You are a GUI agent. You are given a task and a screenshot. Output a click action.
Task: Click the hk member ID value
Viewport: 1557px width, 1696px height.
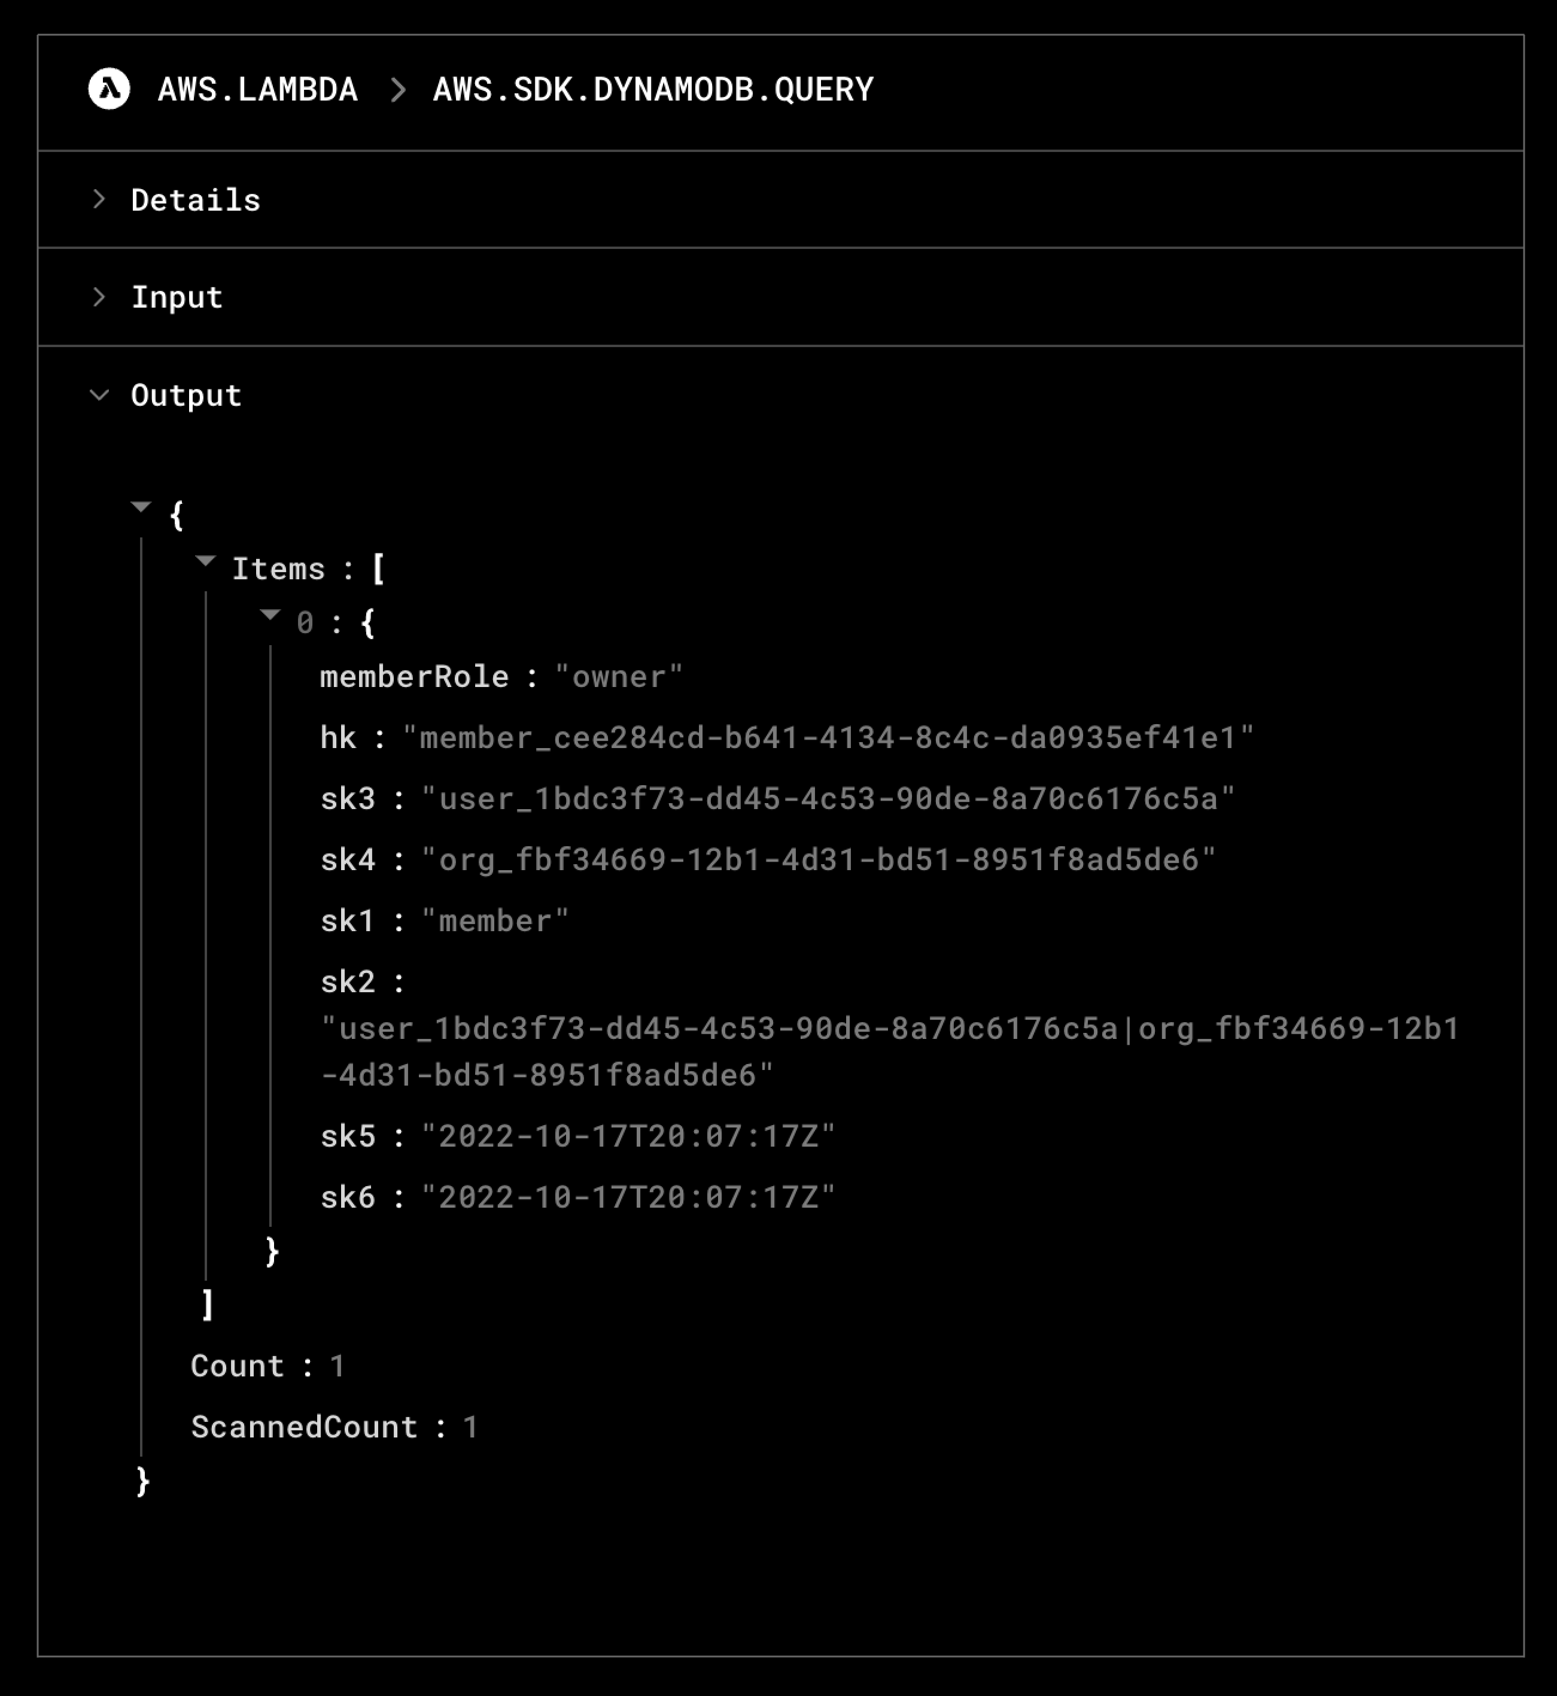pos(828,738)
